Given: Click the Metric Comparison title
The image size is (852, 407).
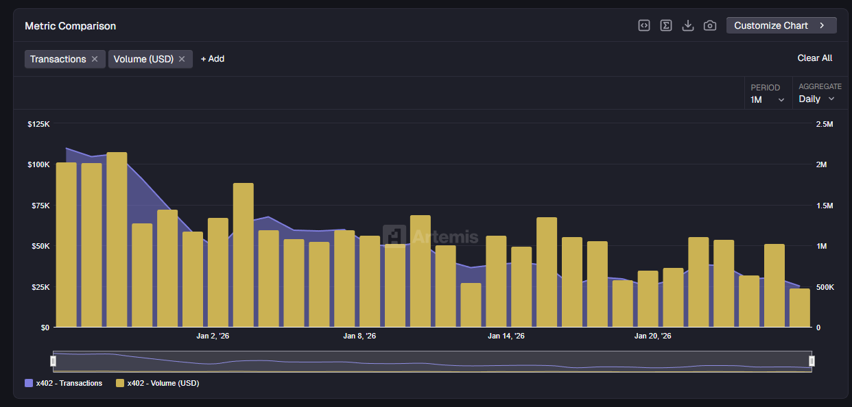Looking at the screenshot, I should tap(71, 26).
